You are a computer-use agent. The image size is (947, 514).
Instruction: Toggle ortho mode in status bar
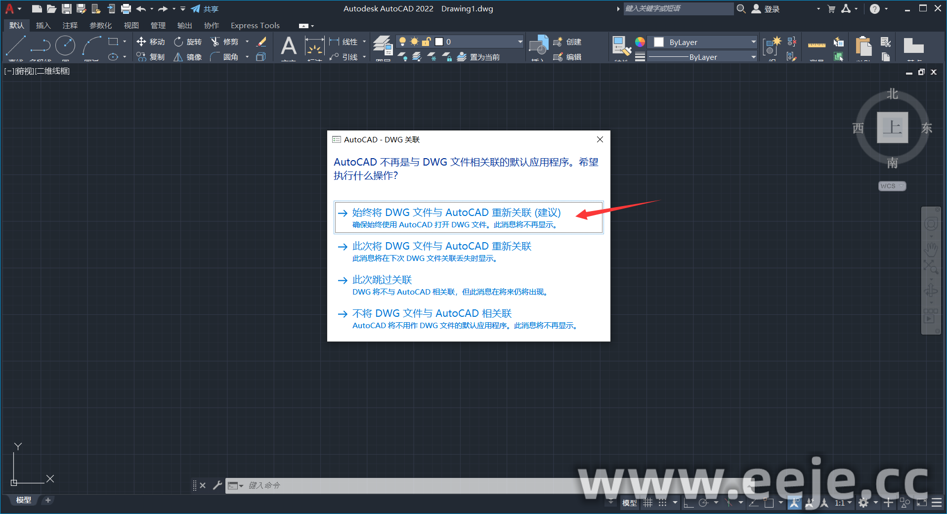pyautogui.click(x=689, y=503)
